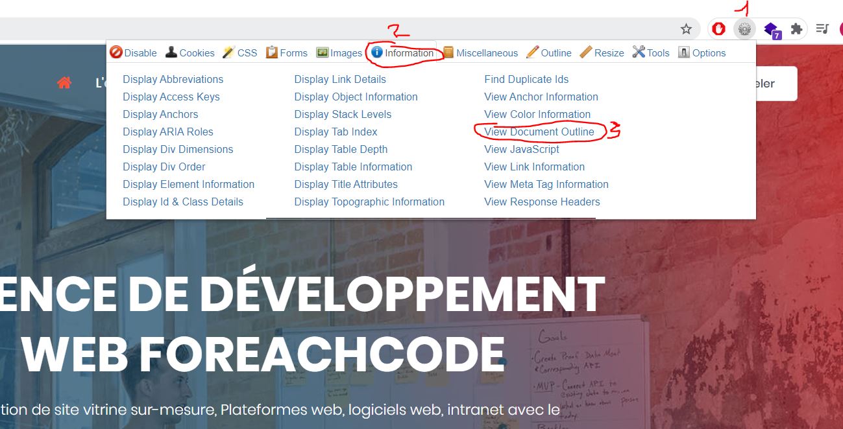This screenshot has width=843, height=429.
Task: Select Display Anchors
Action: pyautogui.click(x=160, y=114)
